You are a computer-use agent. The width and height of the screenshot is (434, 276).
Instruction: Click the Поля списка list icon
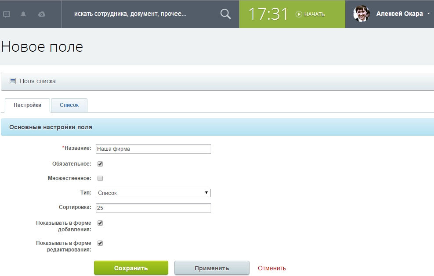pos(13,81)
